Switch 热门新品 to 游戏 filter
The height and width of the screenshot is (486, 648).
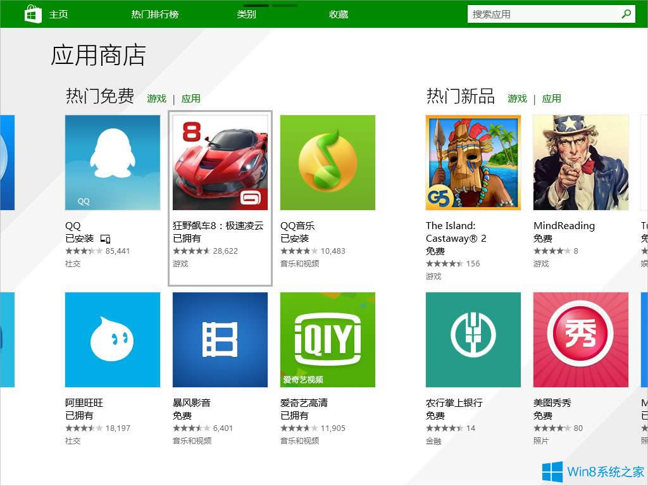[x=516, y=99]
